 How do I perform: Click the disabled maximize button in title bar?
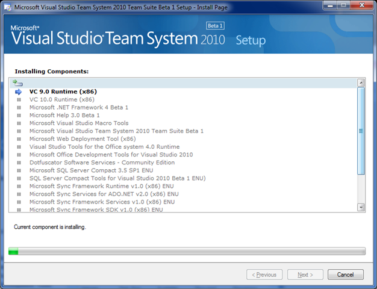(344, 5)
